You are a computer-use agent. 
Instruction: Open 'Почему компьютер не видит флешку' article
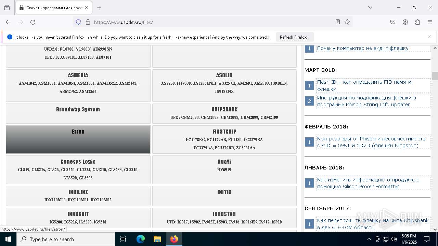(363, 48)
